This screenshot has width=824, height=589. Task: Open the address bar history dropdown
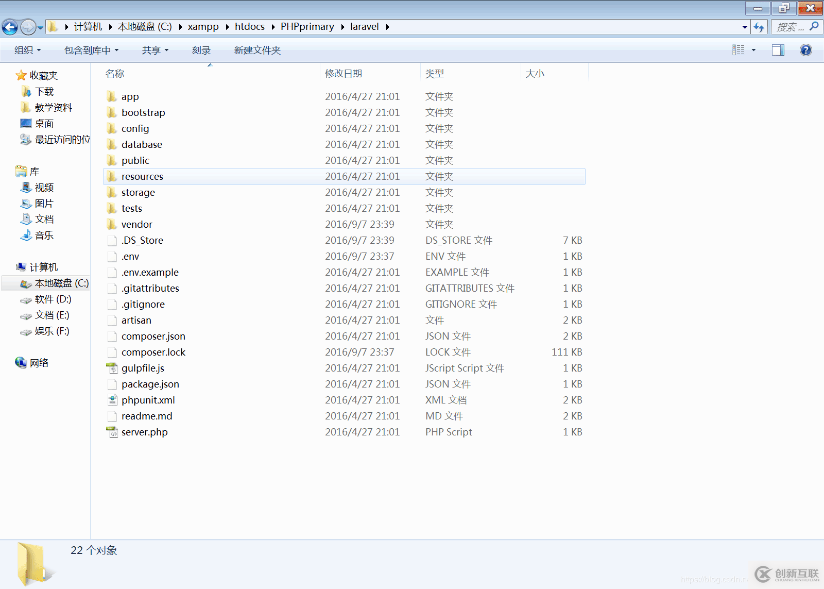point(745,27)
